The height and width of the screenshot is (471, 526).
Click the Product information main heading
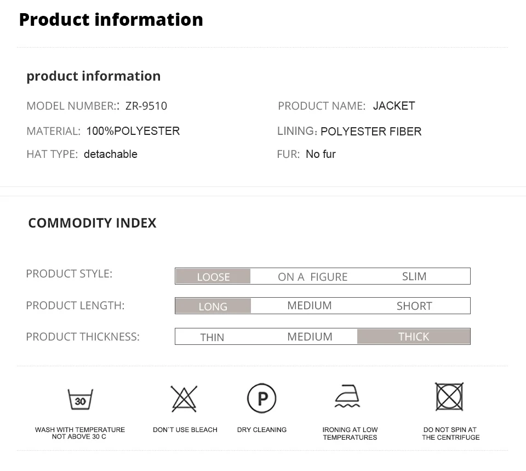(111, 20)
